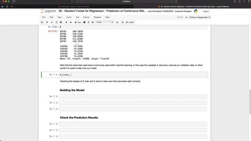The image size is (251, 141).
Task: Switch to the Random Forest notebook browser tab
Action: [193, 7]
